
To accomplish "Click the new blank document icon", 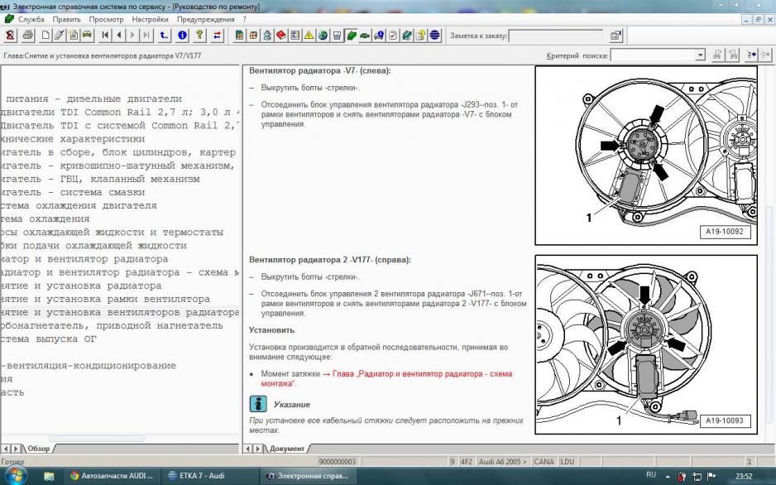I will [46, 36].
